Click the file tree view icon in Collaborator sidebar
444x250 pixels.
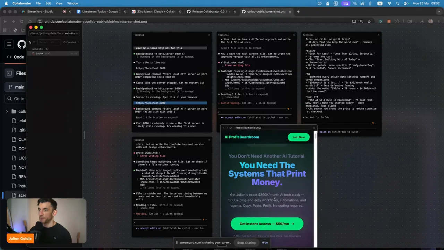pyautogui.click(x=30, y=42)
